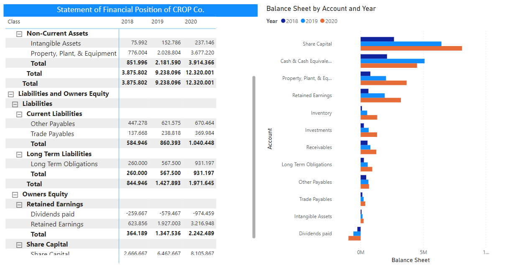520x270 pixels.
Task: Click the Cash & Cash Equivale... axis label
Action: point(306,61)
